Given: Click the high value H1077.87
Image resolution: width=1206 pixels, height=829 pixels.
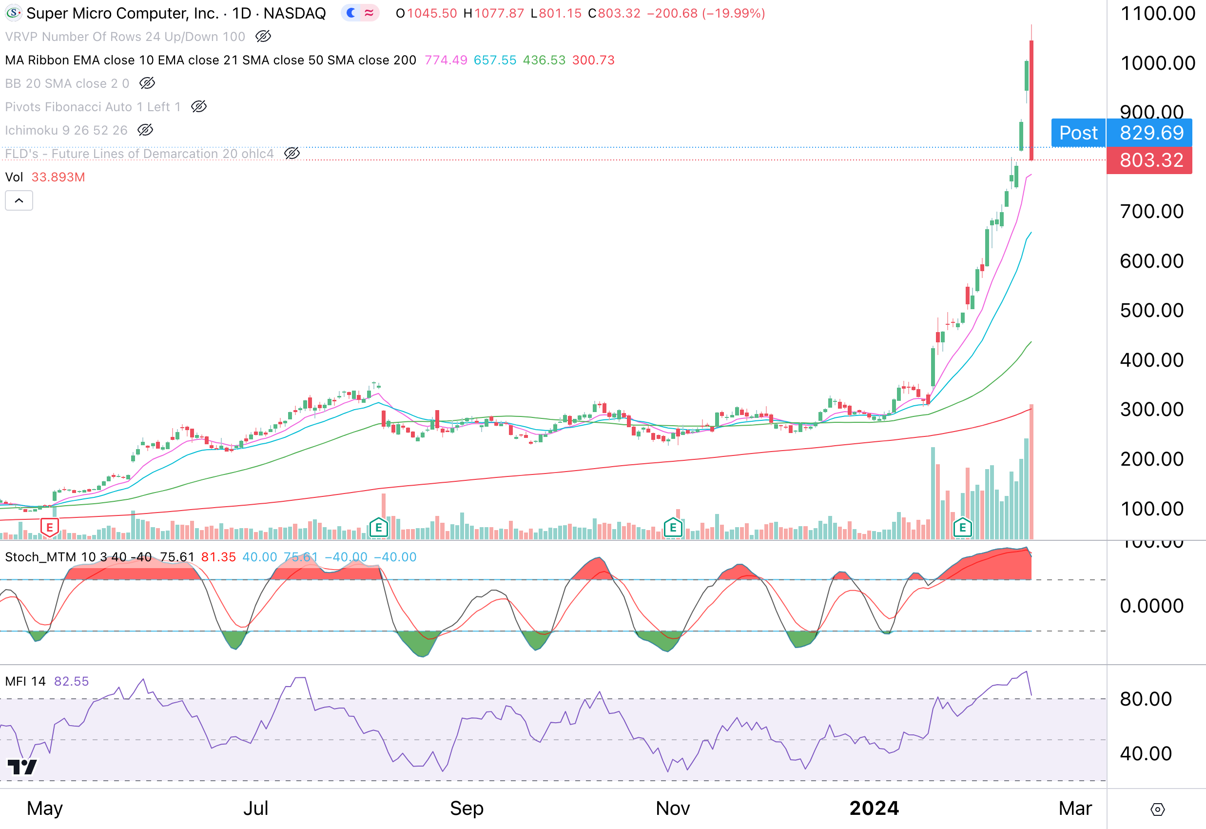Looking at the screenshot, I should pos(494,13).
